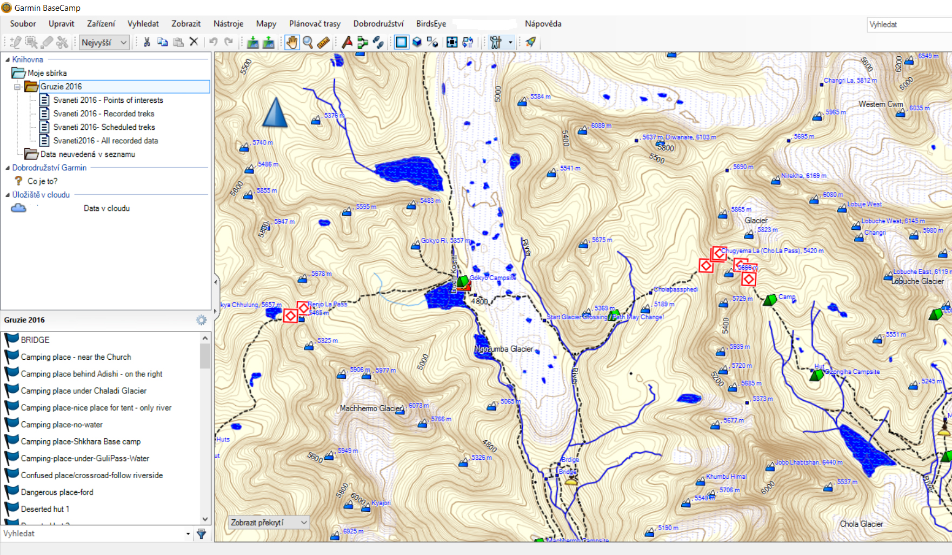Open the Dobrodružství menu

coord(378,24)
